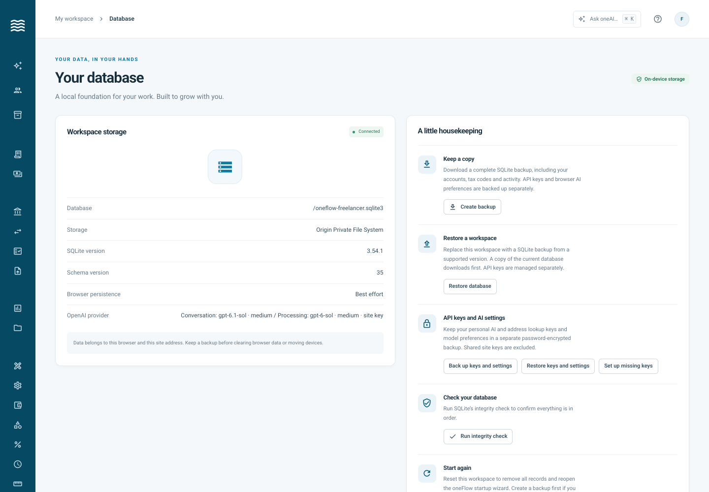Click the API keys lock icon

point(427,323)
